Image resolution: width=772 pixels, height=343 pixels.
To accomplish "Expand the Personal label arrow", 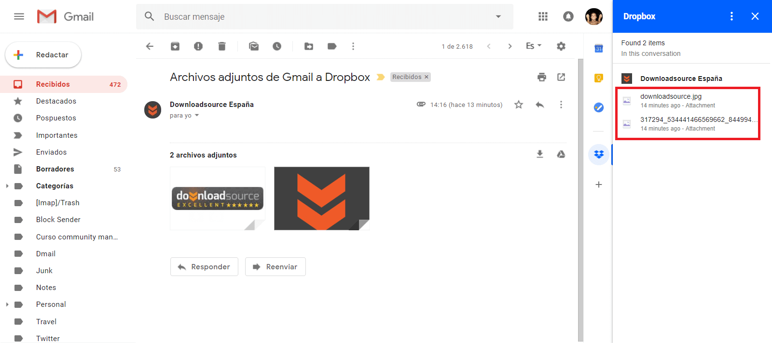I will coord(7,304).
